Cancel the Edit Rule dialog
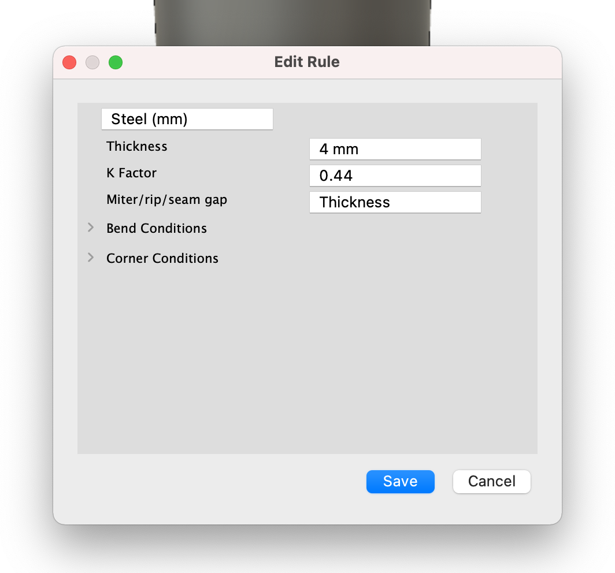This screenshot has height=573, width=615. pyautogui.click(x=491, y=481)
